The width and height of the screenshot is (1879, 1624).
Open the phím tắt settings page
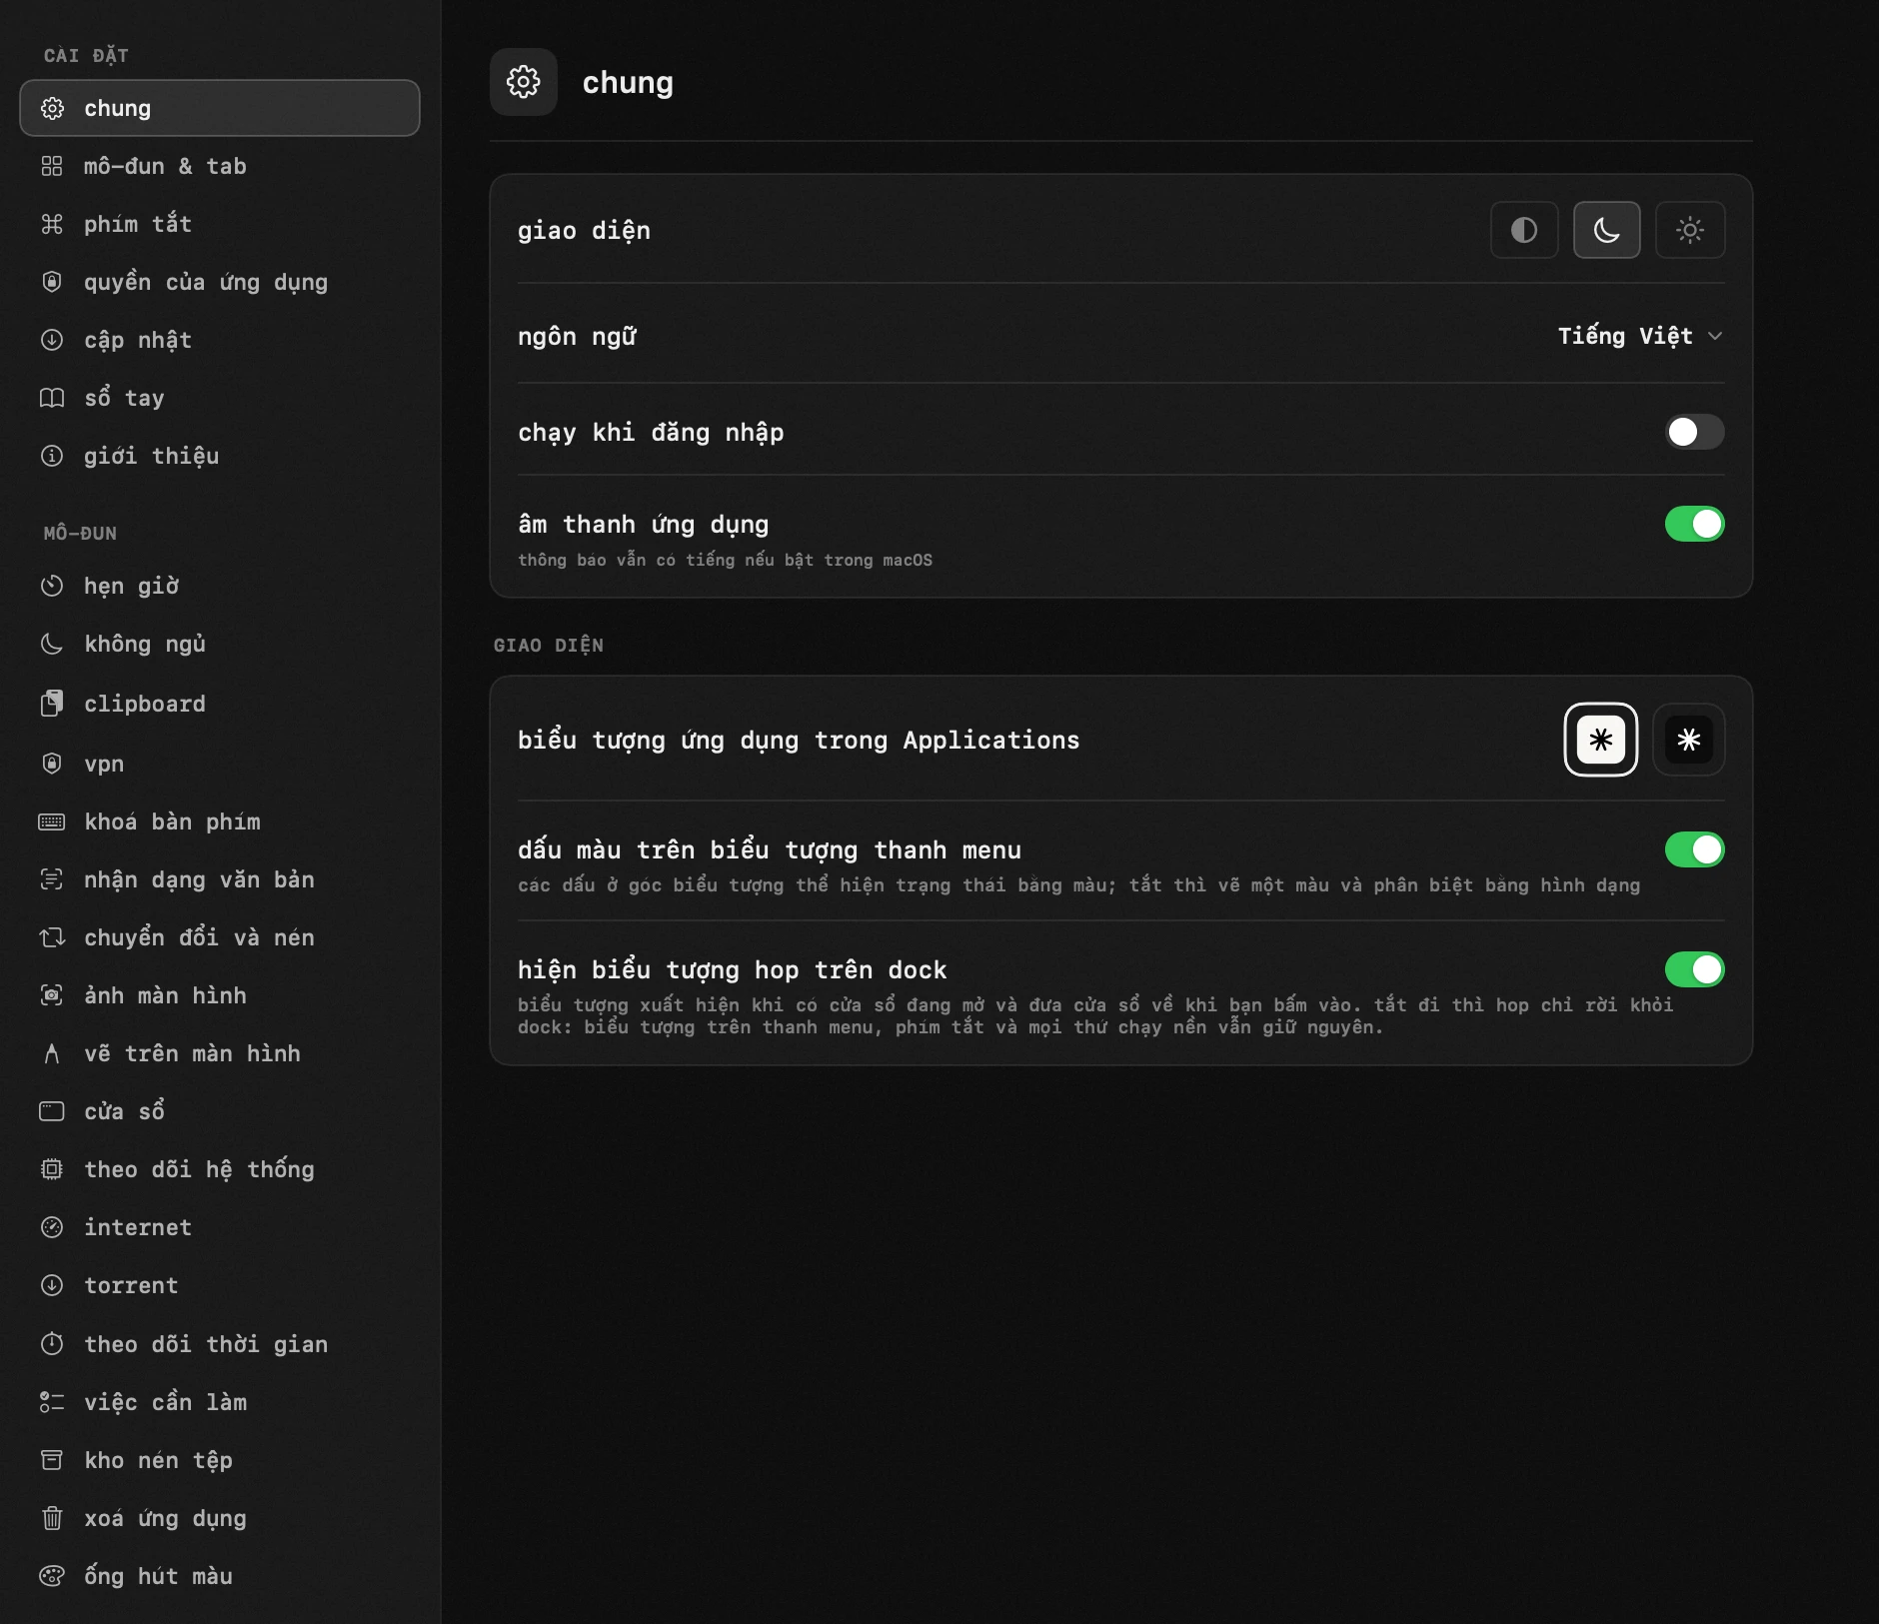click(220, 224)
